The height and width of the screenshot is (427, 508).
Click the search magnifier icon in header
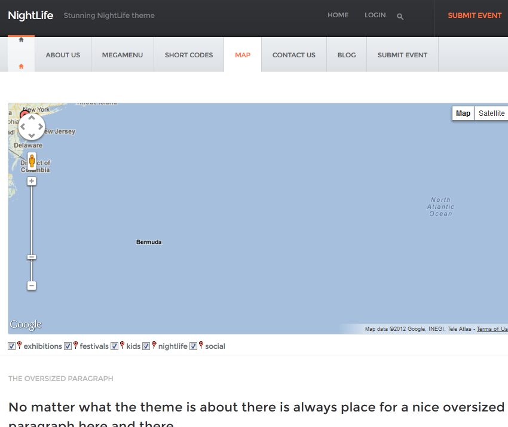point(400,17)
